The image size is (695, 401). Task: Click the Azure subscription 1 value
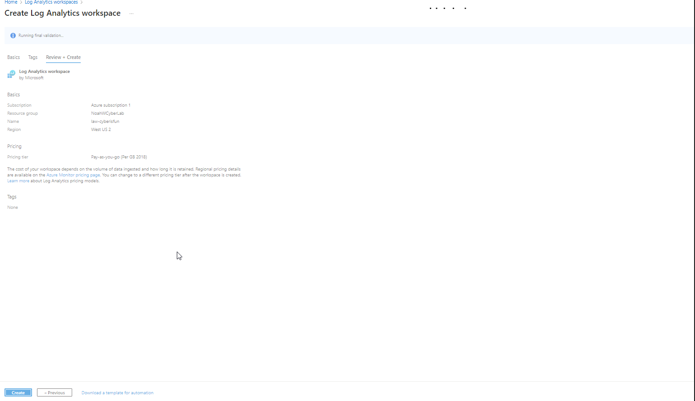110,105
